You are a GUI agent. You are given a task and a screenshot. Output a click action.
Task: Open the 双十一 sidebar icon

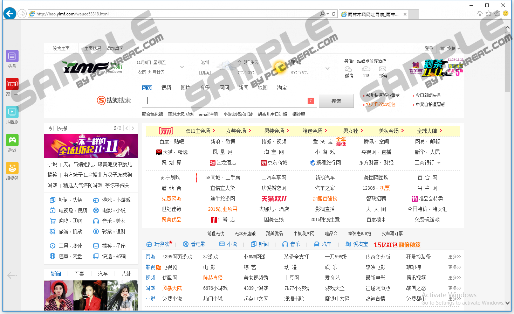(x=12, y=84)
